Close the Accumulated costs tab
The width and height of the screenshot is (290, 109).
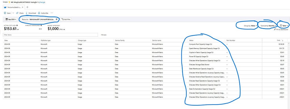pyautogui.click(x=23, y=7)
